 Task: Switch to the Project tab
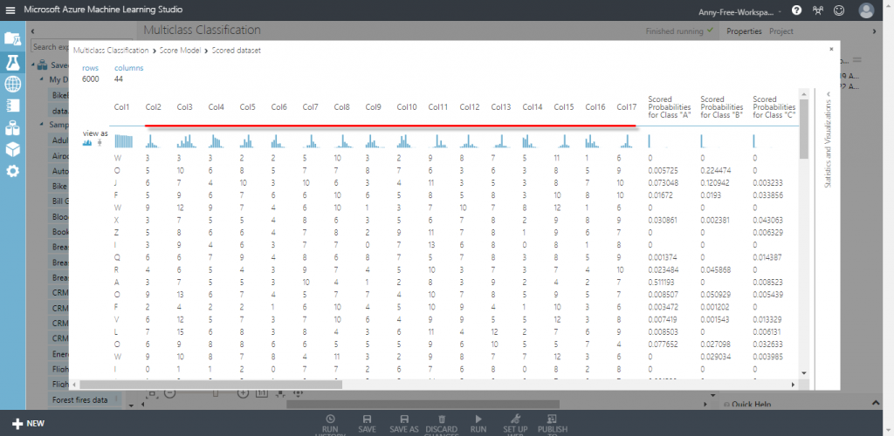(x=781, y=31)
